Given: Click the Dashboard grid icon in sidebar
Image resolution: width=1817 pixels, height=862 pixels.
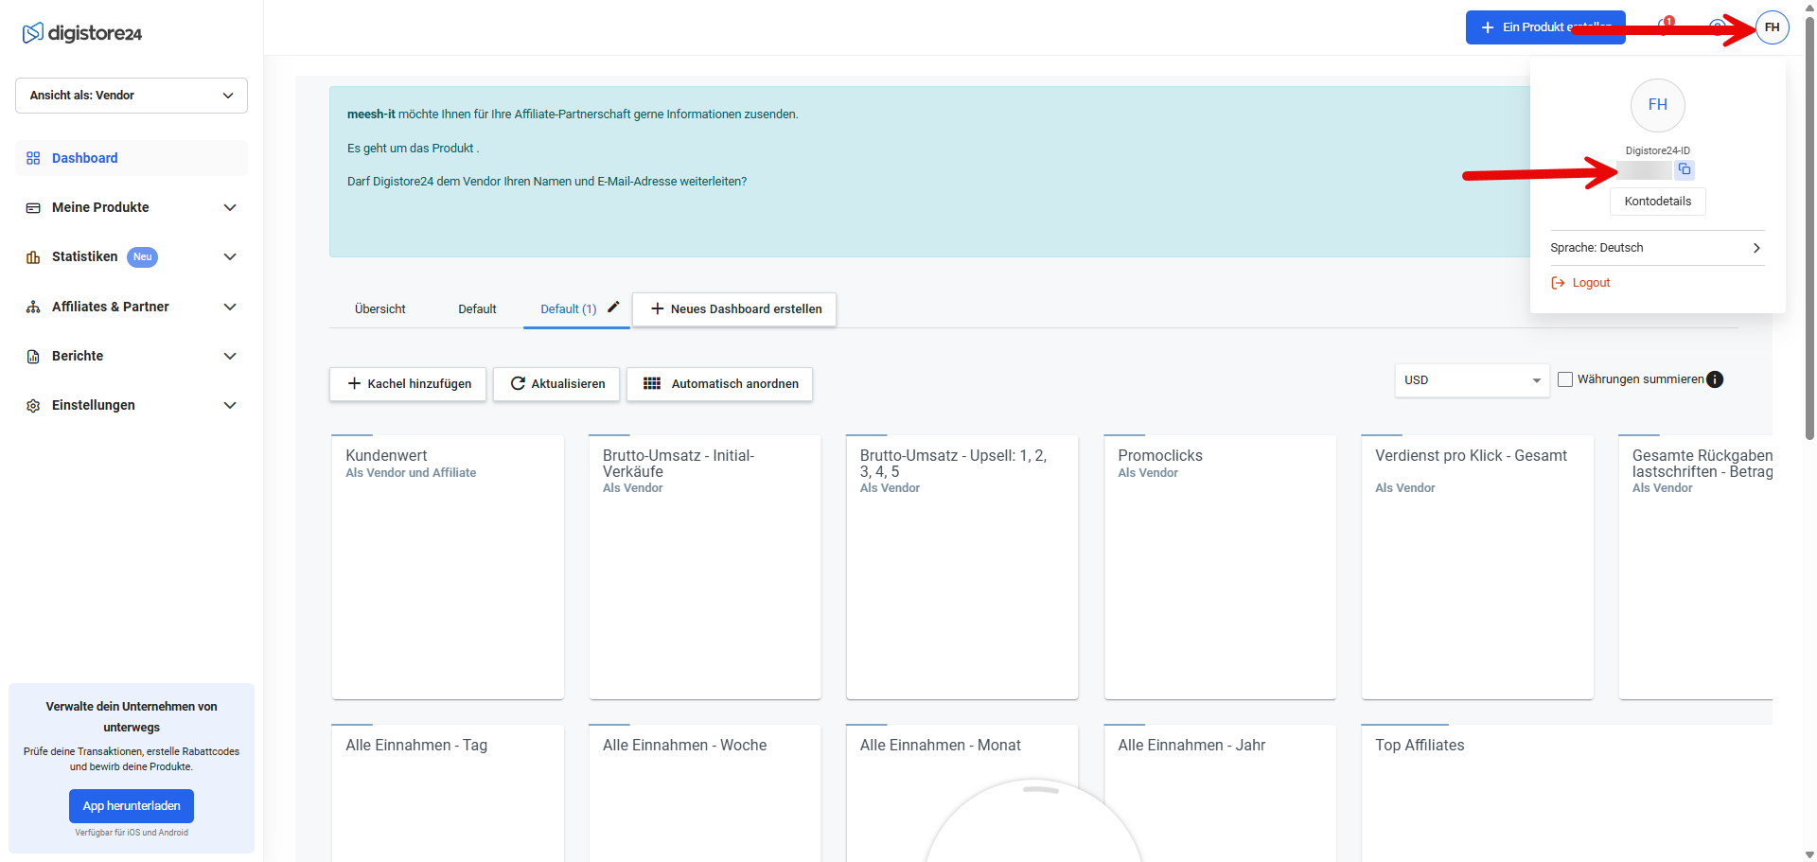Looking at the screenshot, I should 33,158.
